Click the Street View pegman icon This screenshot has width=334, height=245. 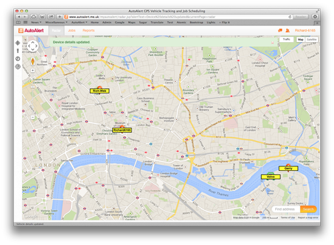[33, 61]
